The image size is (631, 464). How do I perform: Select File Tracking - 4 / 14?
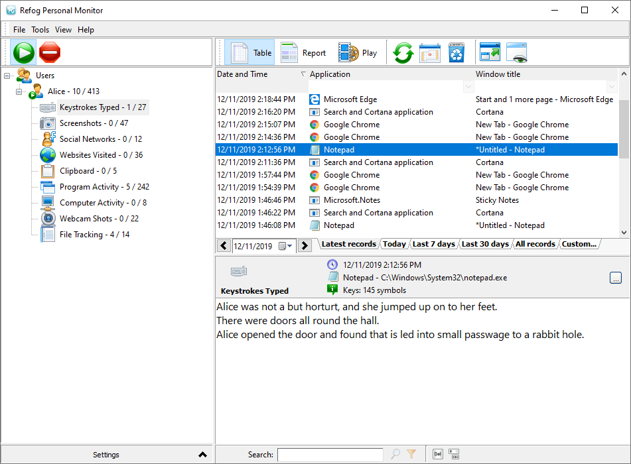pos(95,235)
